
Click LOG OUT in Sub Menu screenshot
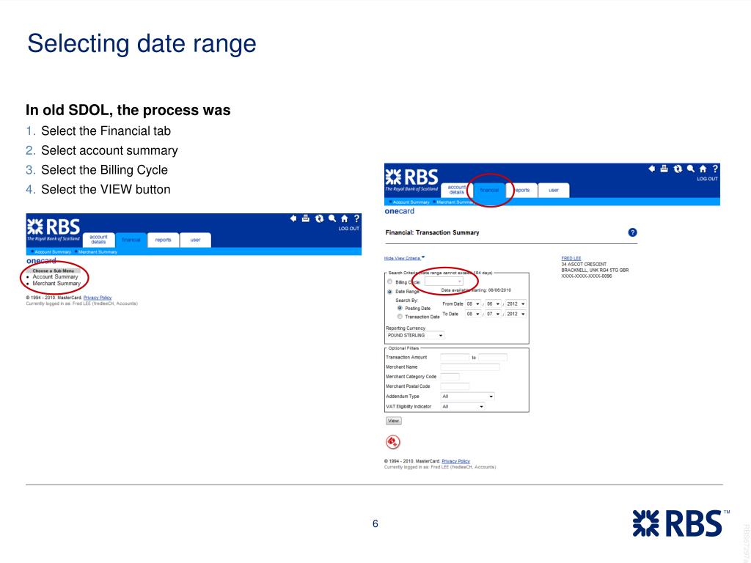pos(348,229)
